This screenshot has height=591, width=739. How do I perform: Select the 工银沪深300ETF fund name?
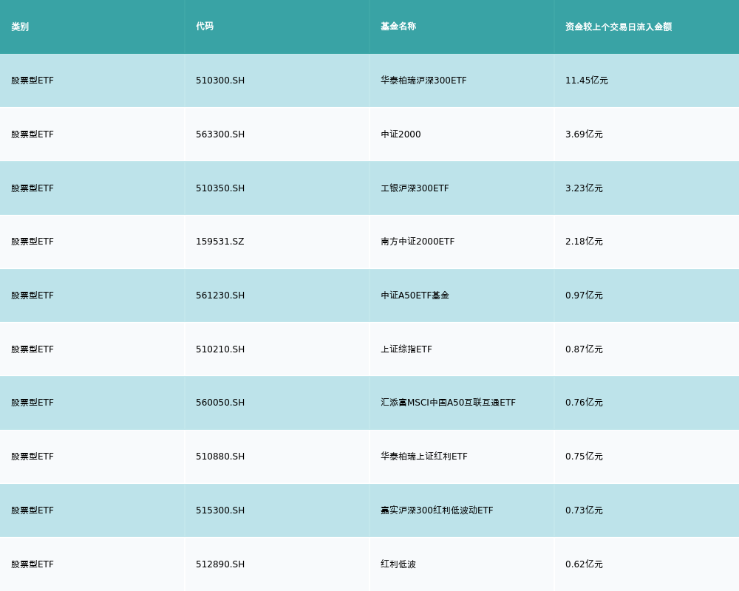[415, 188]
